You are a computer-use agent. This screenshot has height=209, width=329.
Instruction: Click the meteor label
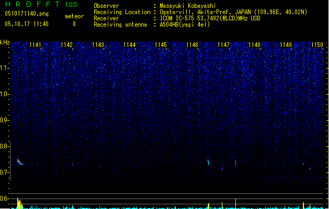coord(74,16)
